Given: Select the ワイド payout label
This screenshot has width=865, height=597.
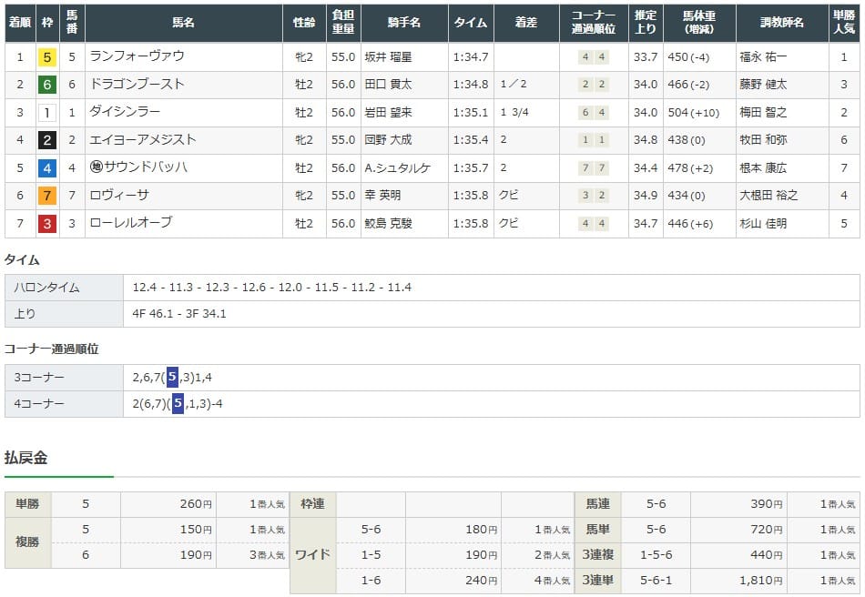Looking at the screenshot, I should tap(312, 555).
